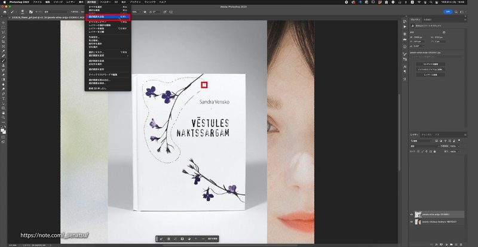Click the symmetry butterfly icon in options bar
Viewport: 478px width, 247px height.
click(171, 12)
